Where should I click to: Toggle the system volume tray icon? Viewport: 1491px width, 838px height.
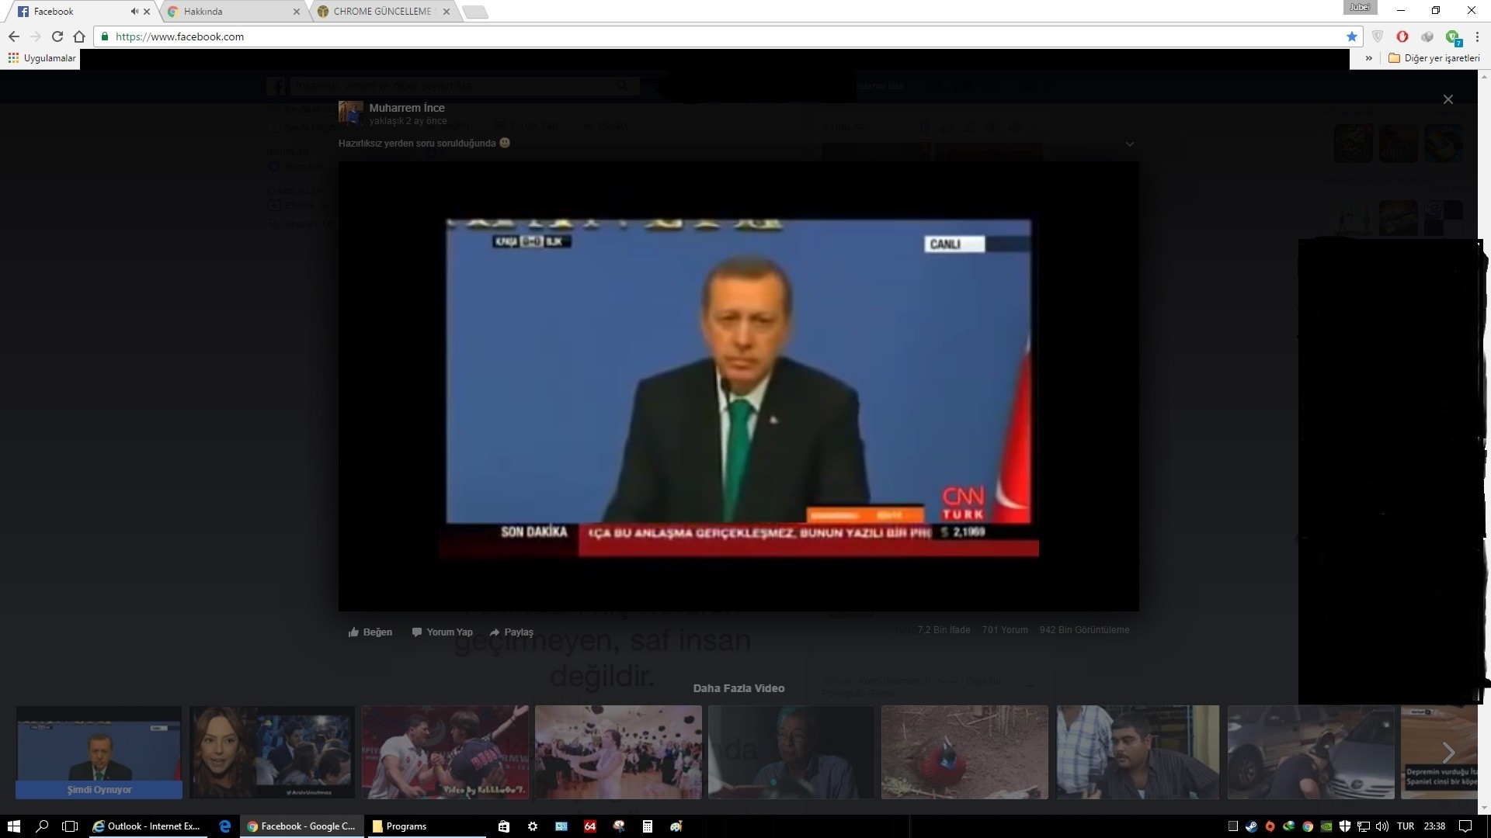pyautogui.click(x=1382, y=826)
